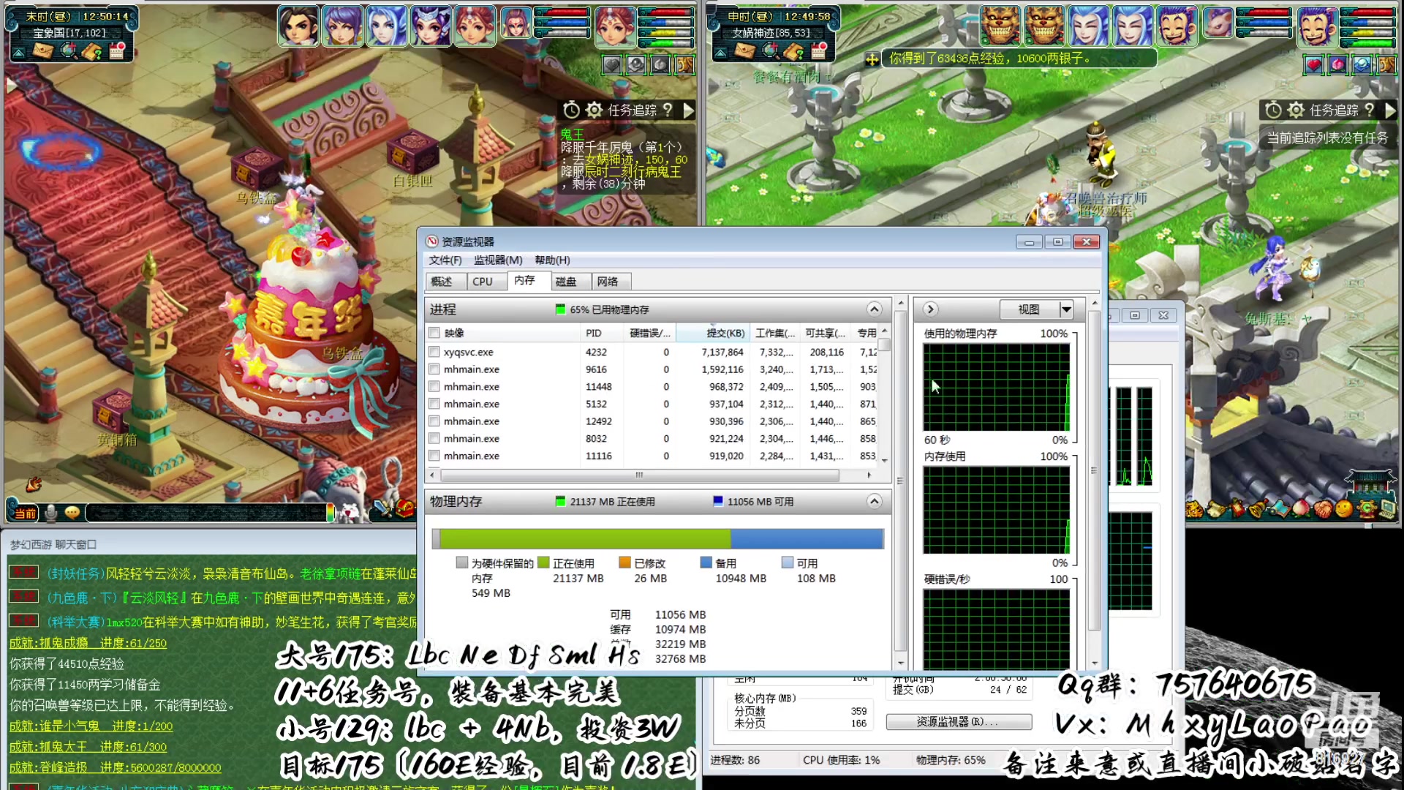Check mhmain.exe PID 8032 checkbox
This screenshot has width=1404, height=790.
[434, 438]
